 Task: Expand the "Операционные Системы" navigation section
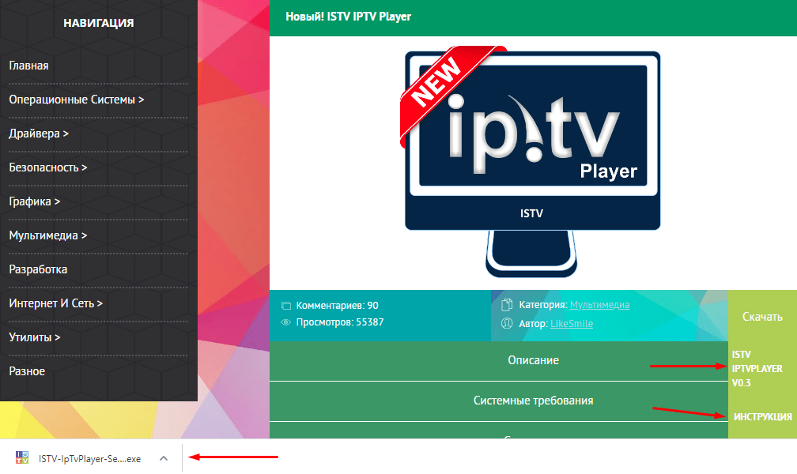pos(72,99)
